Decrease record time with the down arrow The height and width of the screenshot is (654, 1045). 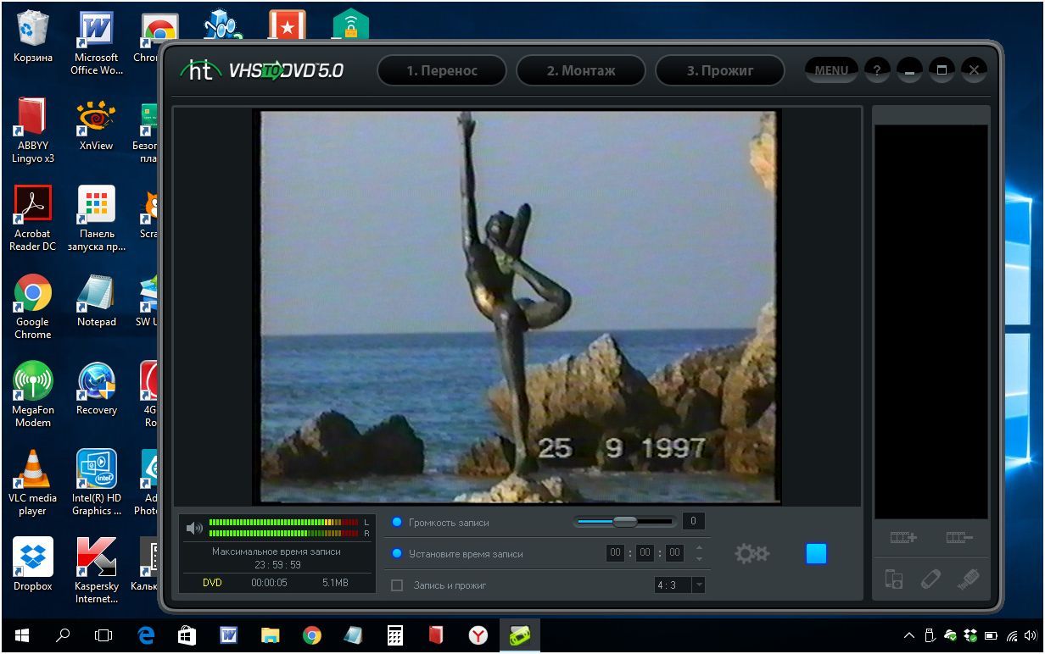pyautogui.click(x=698, y=559)
